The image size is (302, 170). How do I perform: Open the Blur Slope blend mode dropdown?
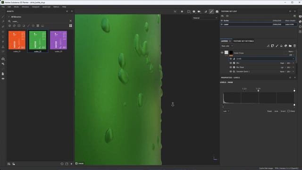[x=283, y=67]
